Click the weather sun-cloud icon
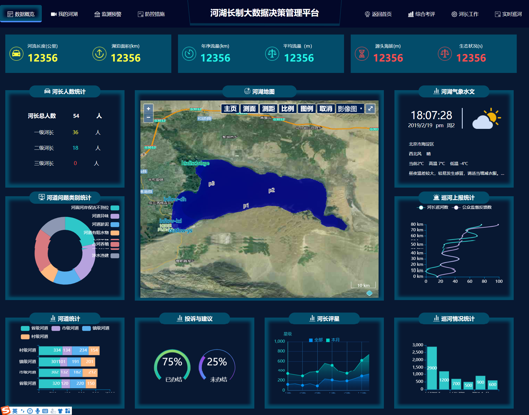The height and width of the screenshot is (415, 529). point(486,119)
